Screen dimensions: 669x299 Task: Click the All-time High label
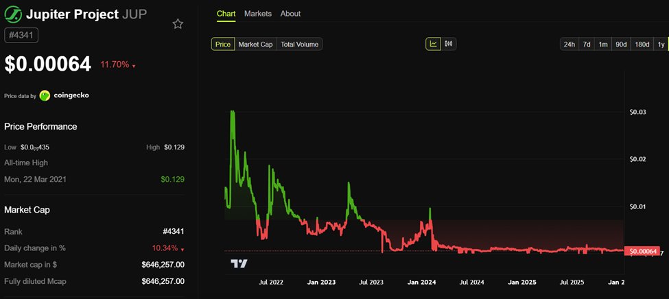point(26,163)
